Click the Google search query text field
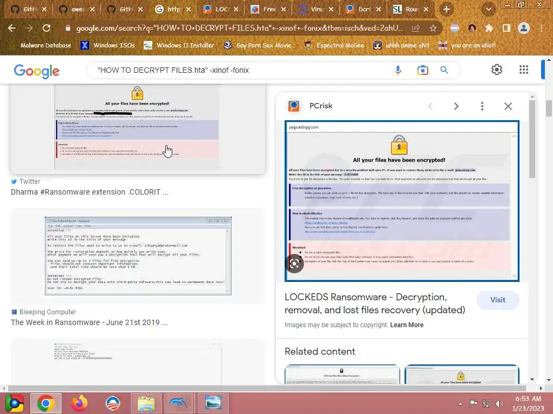553x414 pixels. pos(240,70)
